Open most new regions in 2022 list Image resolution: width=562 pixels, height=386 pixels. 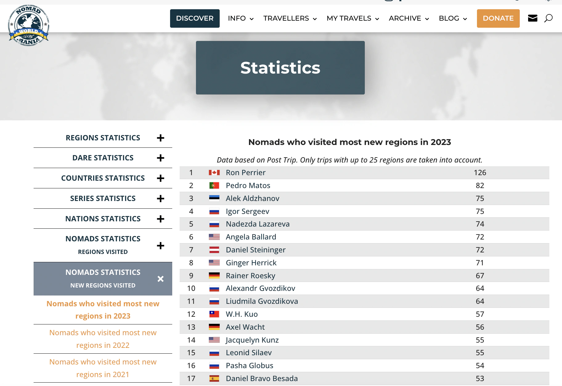(103, 339)
